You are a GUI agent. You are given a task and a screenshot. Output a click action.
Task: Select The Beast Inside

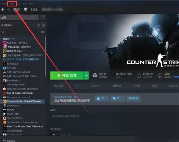tap(16, 85)
